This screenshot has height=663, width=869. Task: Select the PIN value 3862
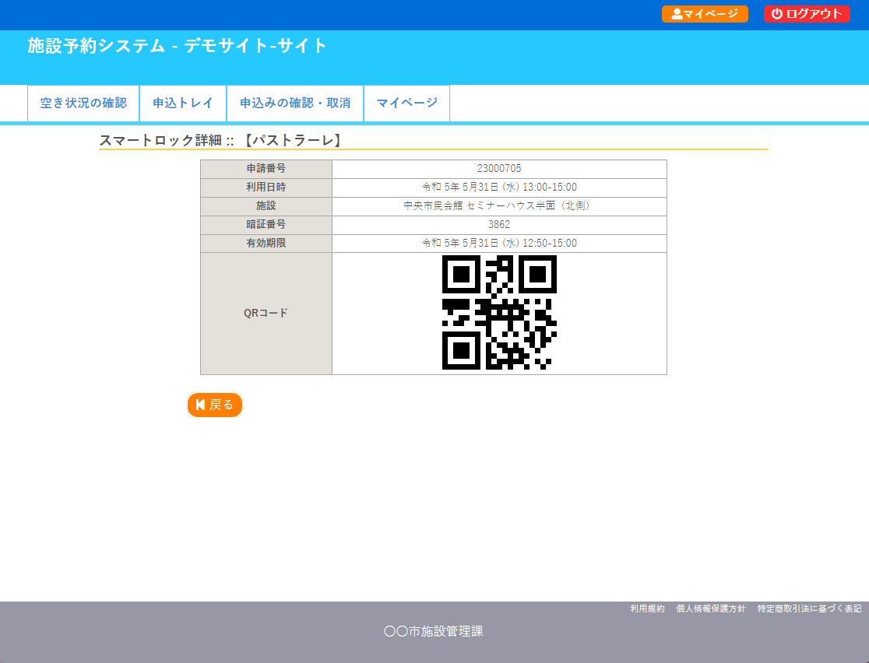click(x=499, y=224)
